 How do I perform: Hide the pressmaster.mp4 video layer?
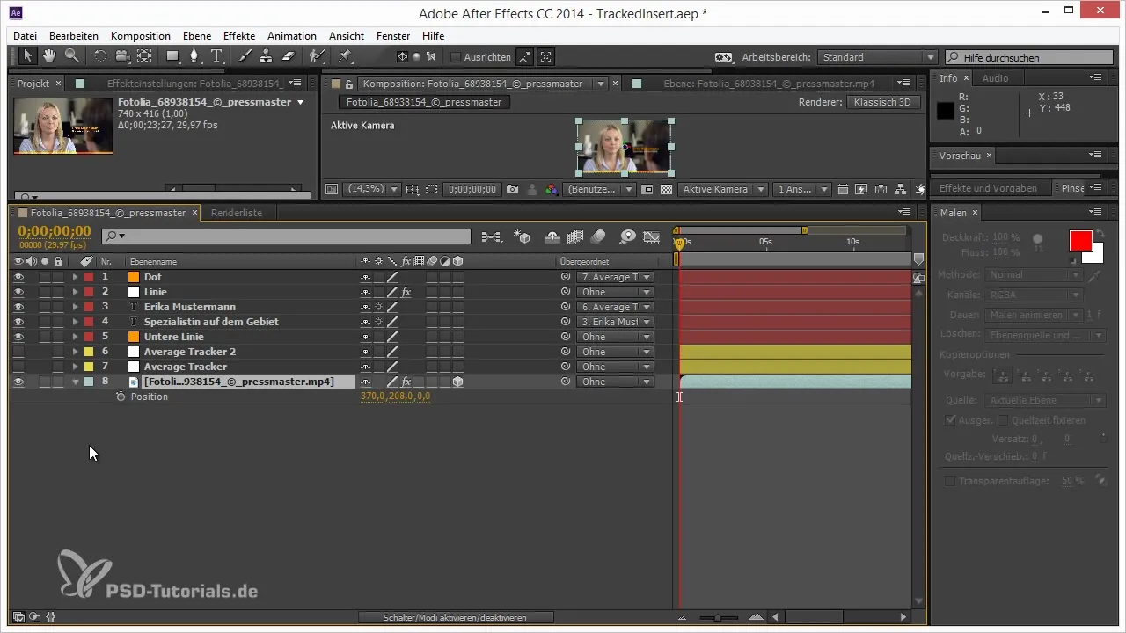[x=18, y=382]
